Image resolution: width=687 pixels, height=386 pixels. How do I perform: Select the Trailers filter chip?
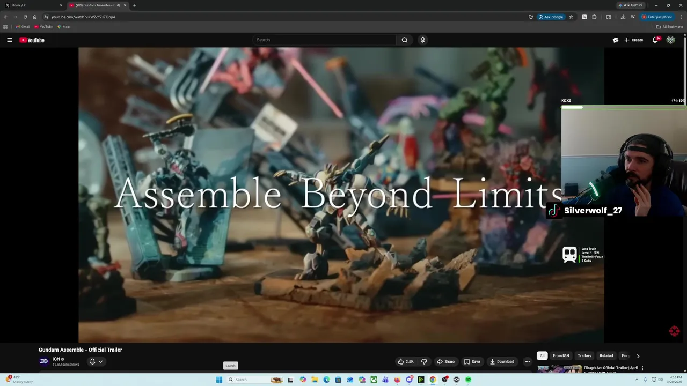[584, 356]
